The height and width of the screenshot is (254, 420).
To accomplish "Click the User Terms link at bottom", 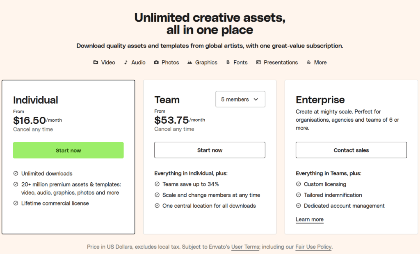I will (245, 247).
